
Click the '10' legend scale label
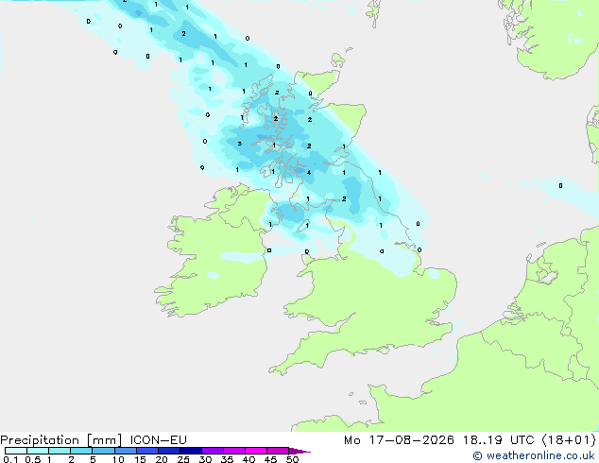[118, 459]
